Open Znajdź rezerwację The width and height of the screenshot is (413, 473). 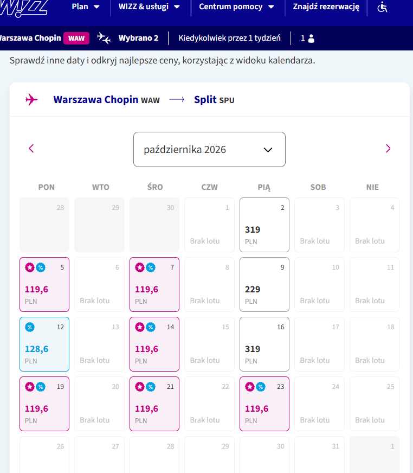pyautogui.click(x=326, y=7)
